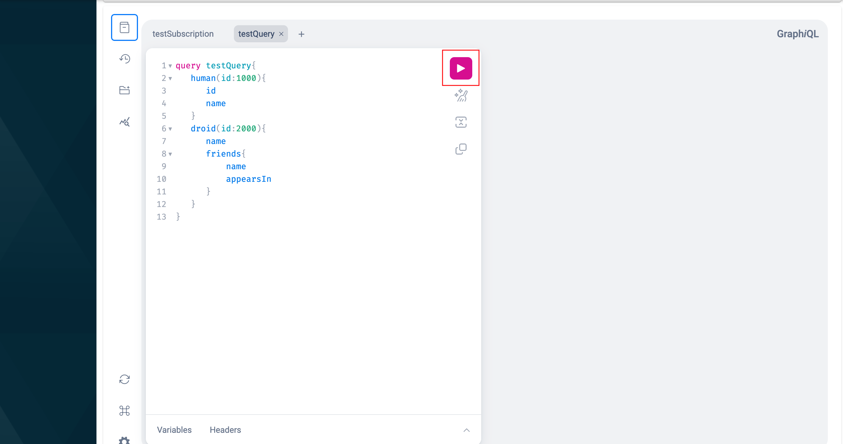Select the testQuery tab
Viewport: 843px width, 444px height.
[x=256, y=34]
